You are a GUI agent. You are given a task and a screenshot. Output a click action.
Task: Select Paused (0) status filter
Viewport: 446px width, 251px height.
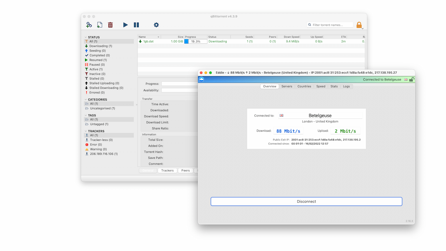coord(97,64)
